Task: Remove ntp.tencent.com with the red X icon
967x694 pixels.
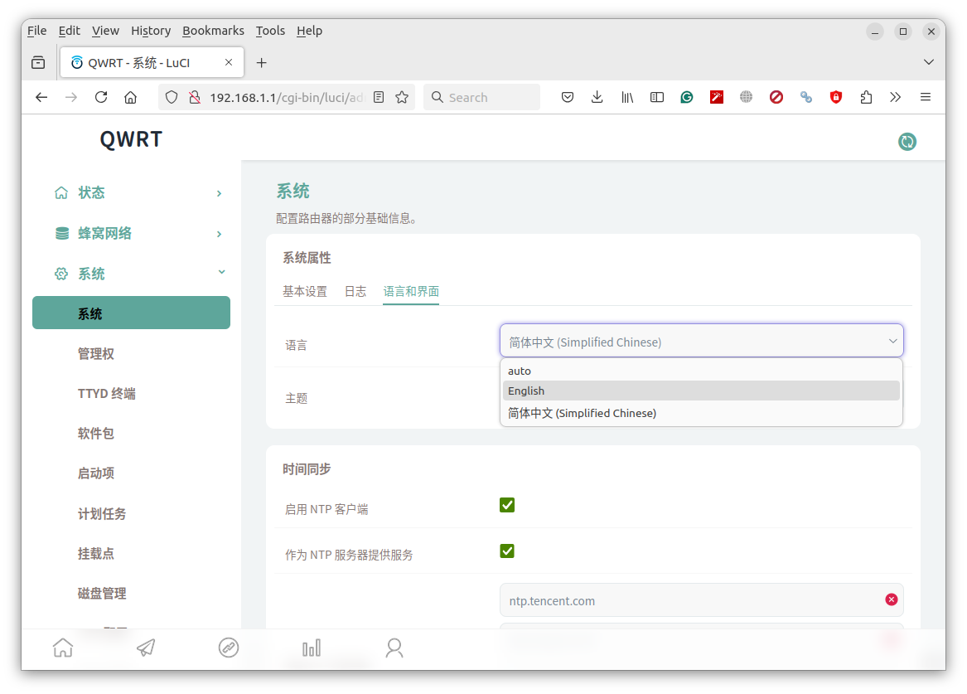Action: click(891, 599)
